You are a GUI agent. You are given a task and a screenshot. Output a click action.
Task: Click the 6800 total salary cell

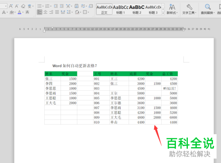point(170,117)
